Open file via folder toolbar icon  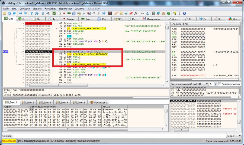tap(4, 13)
